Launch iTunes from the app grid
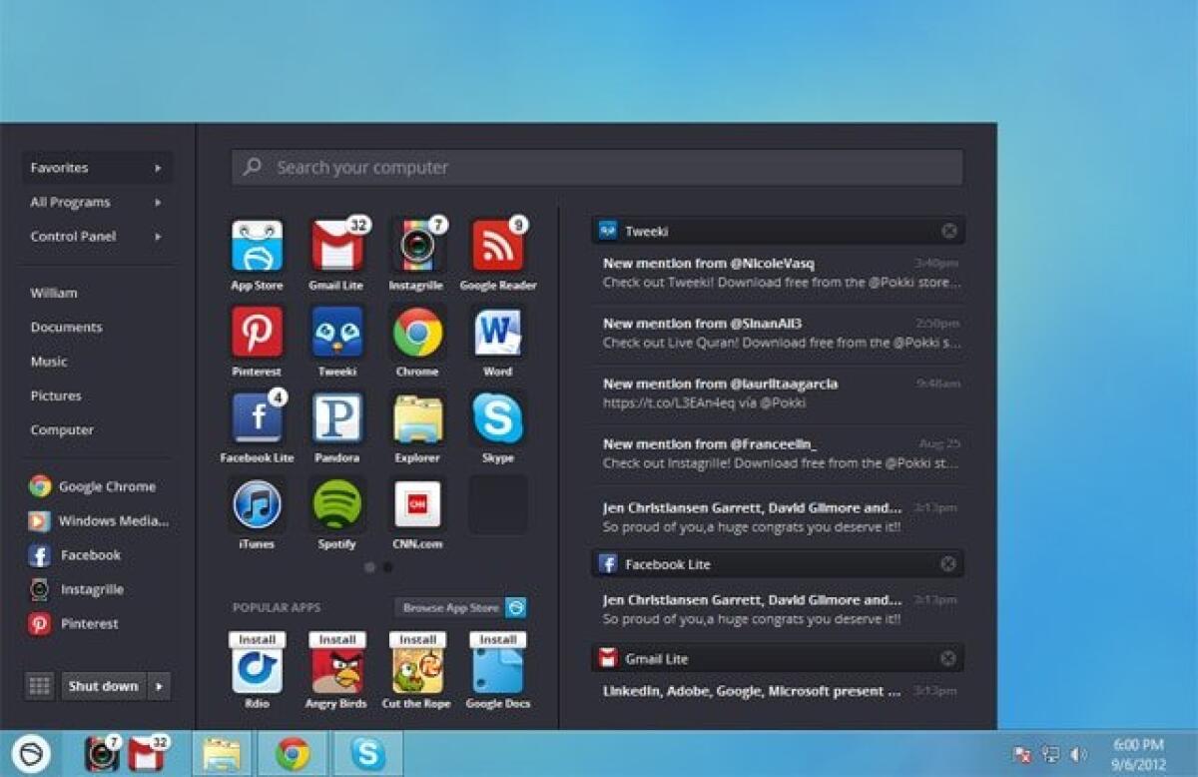Screen dimensions: 1198x777 pos(257,504)
